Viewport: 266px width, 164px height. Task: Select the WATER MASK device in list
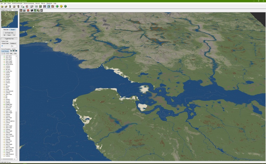pos(9,64)
